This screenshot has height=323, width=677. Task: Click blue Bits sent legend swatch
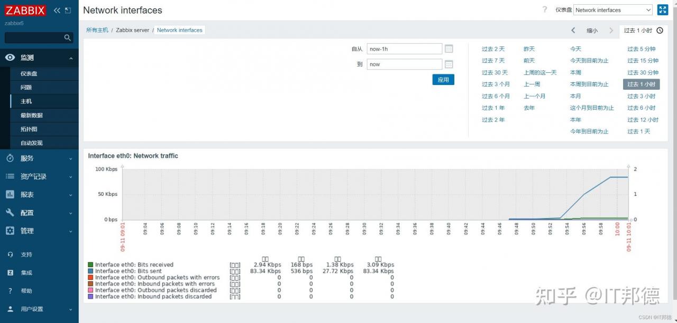point(90,271)
